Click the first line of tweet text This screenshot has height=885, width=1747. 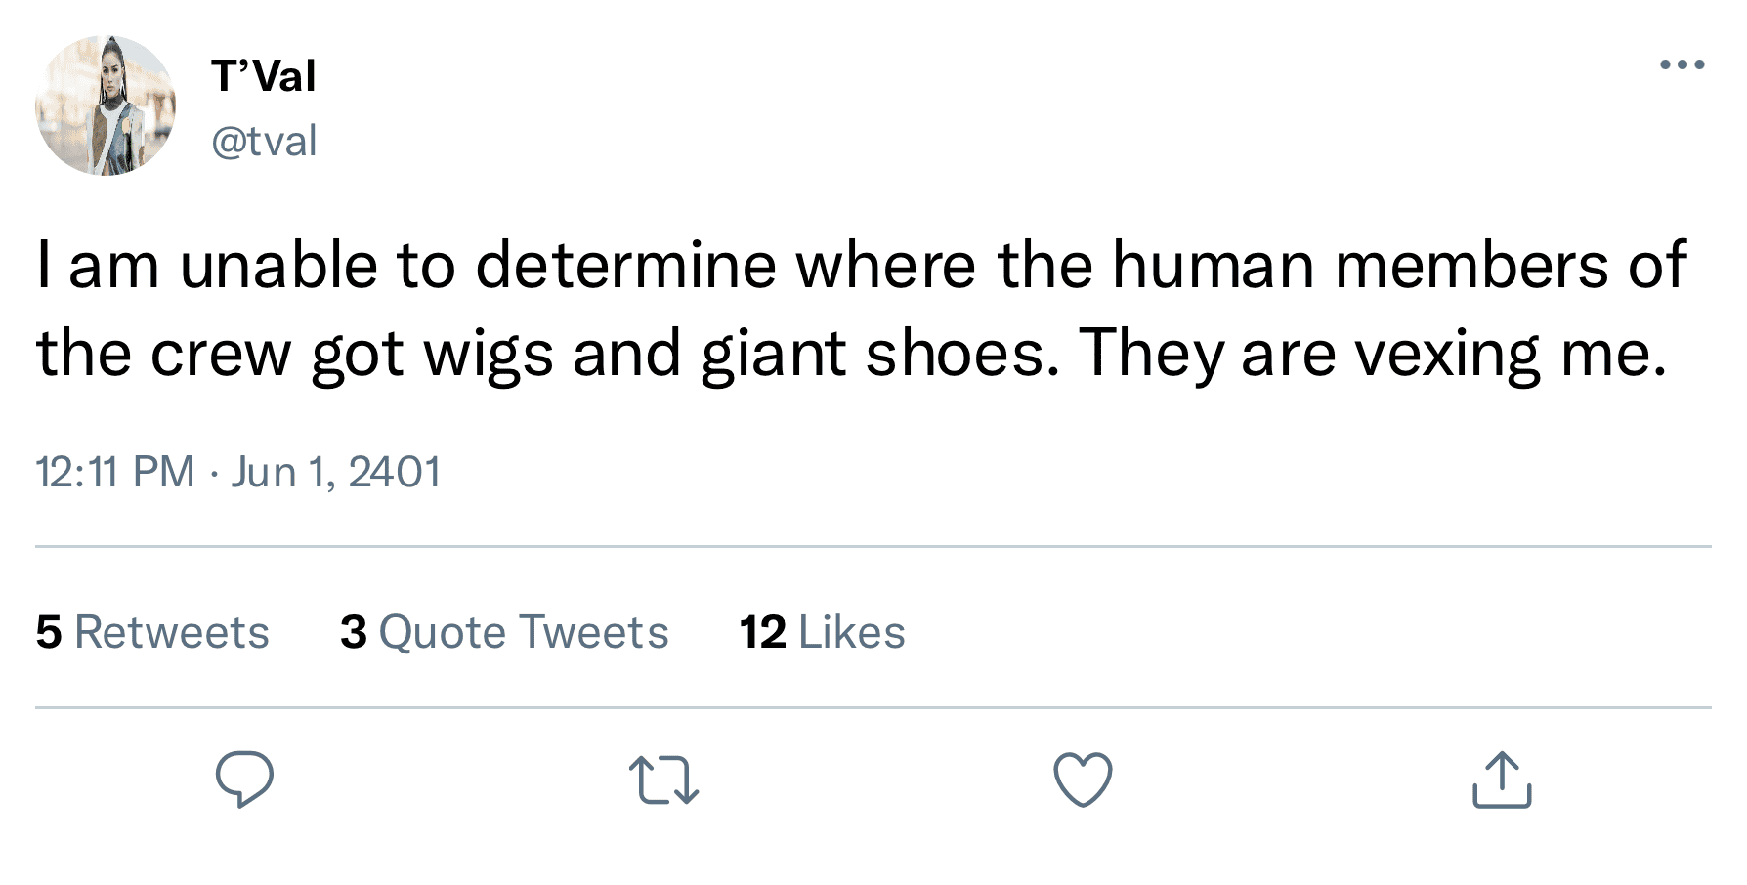pos(860,266)
